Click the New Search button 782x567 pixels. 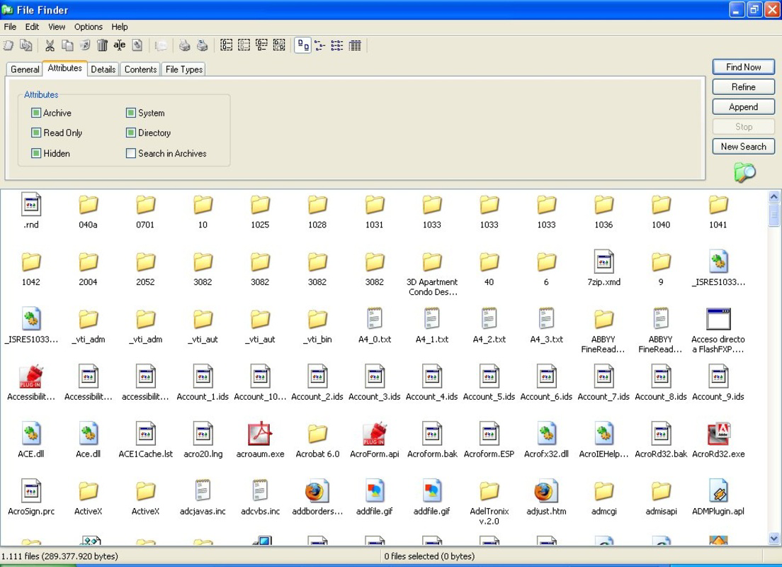744,146
